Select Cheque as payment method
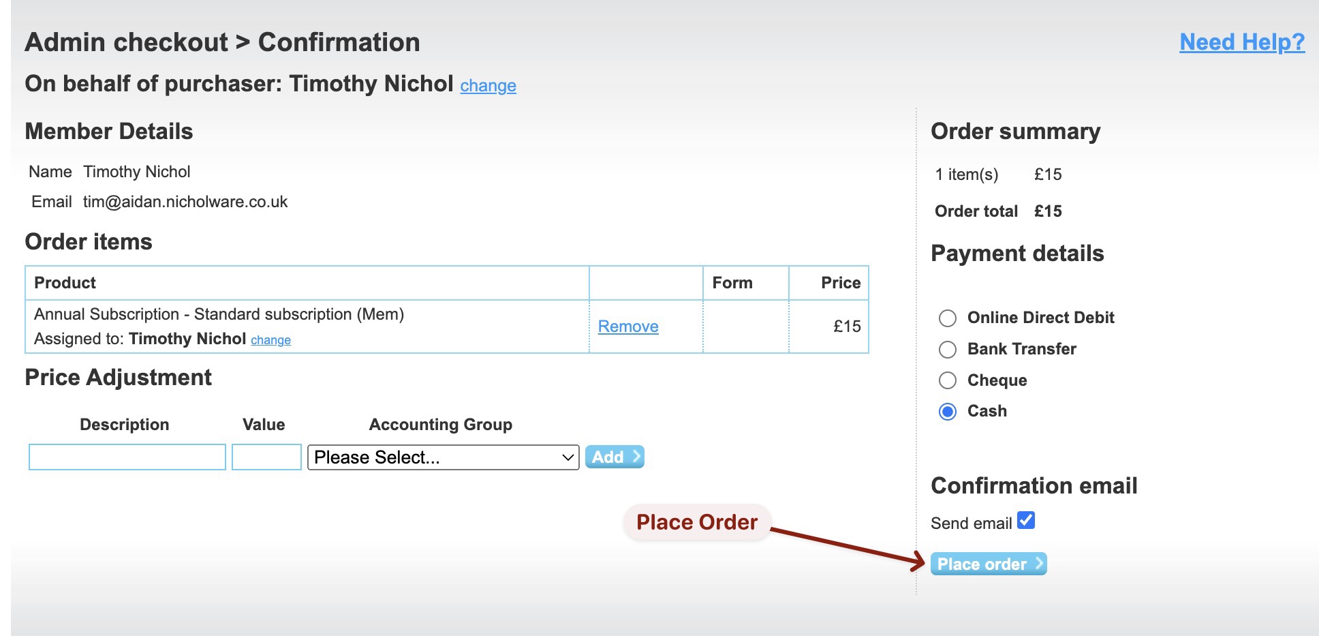Screen dimensions: 1319x638 coord(948,380)
